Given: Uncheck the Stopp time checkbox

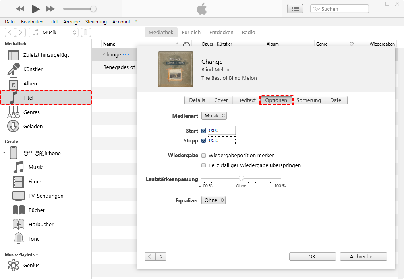Looking at the screenshot, I should click(204, 140).
